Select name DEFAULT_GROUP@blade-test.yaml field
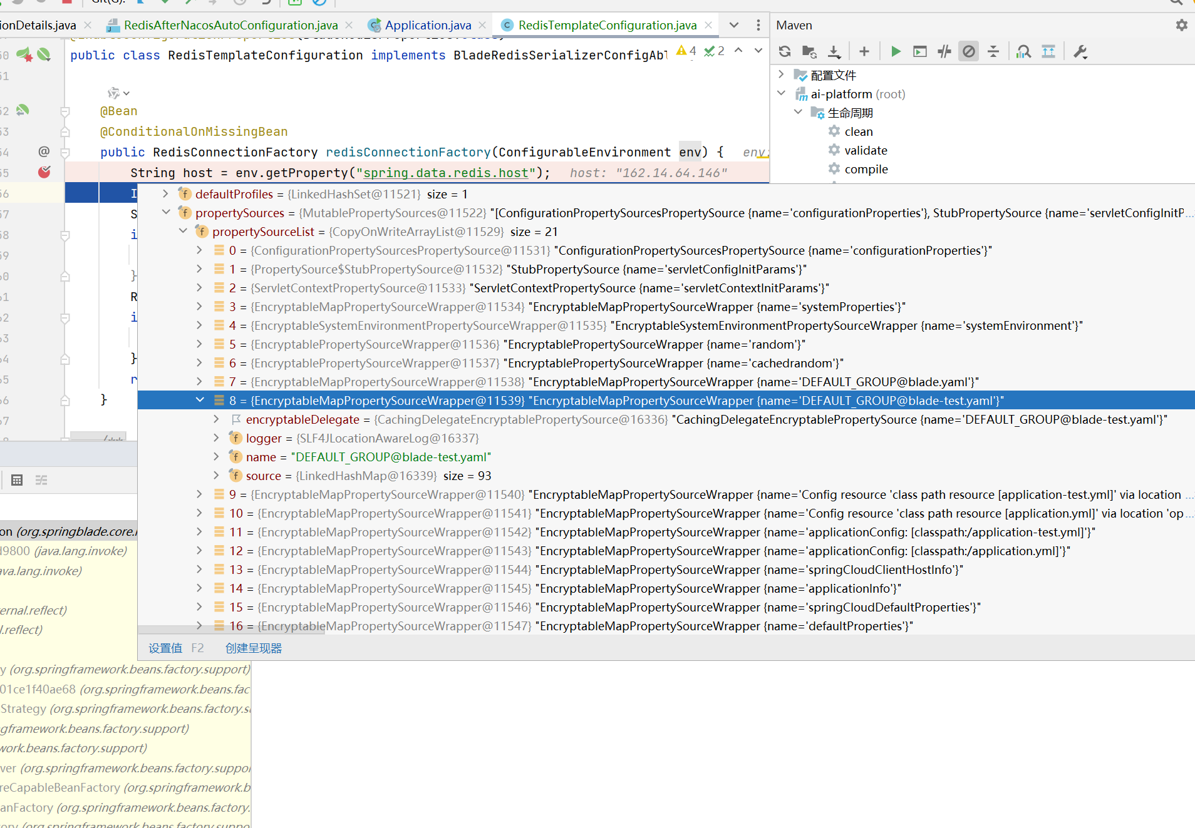Screen dimensions: 1195x828 (666, 457)
